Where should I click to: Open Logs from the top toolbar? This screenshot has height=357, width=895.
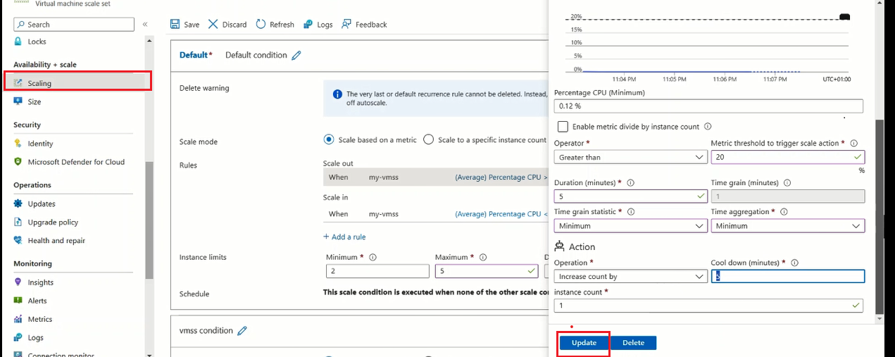tap(318, 24)
